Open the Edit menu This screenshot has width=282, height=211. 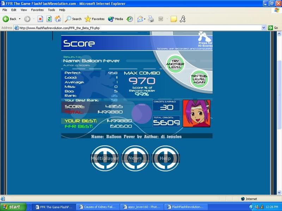(14, 10)
